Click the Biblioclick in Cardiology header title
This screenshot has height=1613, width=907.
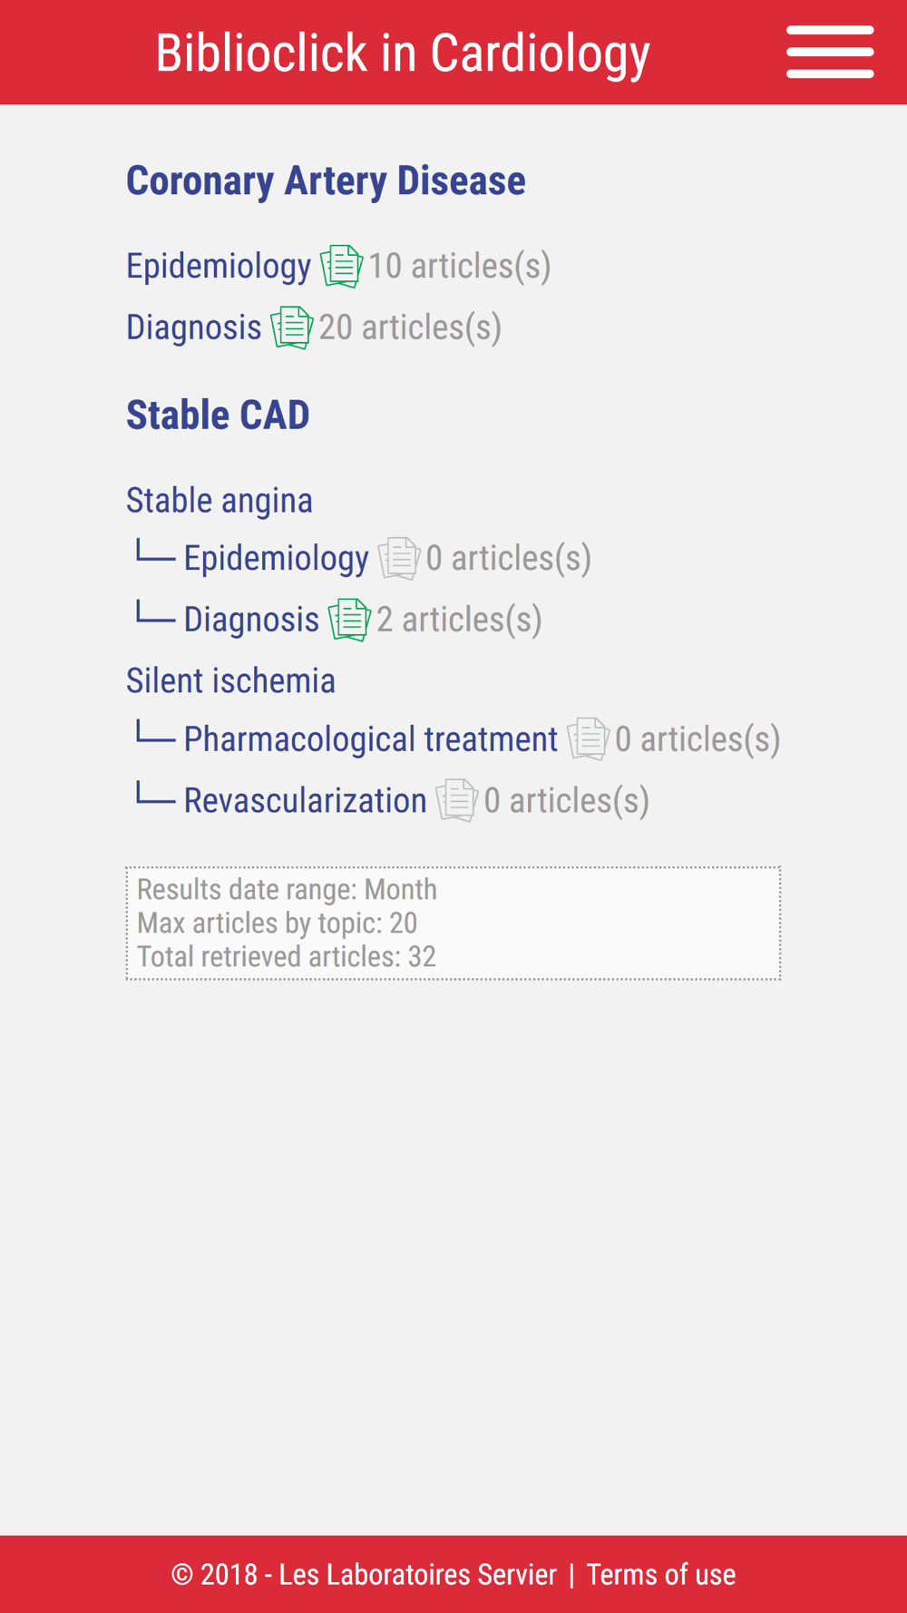tap(403, 53)
